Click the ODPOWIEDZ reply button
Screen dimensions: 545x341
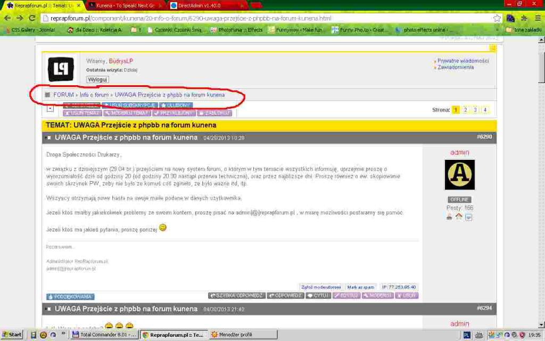tap(285, 295)
